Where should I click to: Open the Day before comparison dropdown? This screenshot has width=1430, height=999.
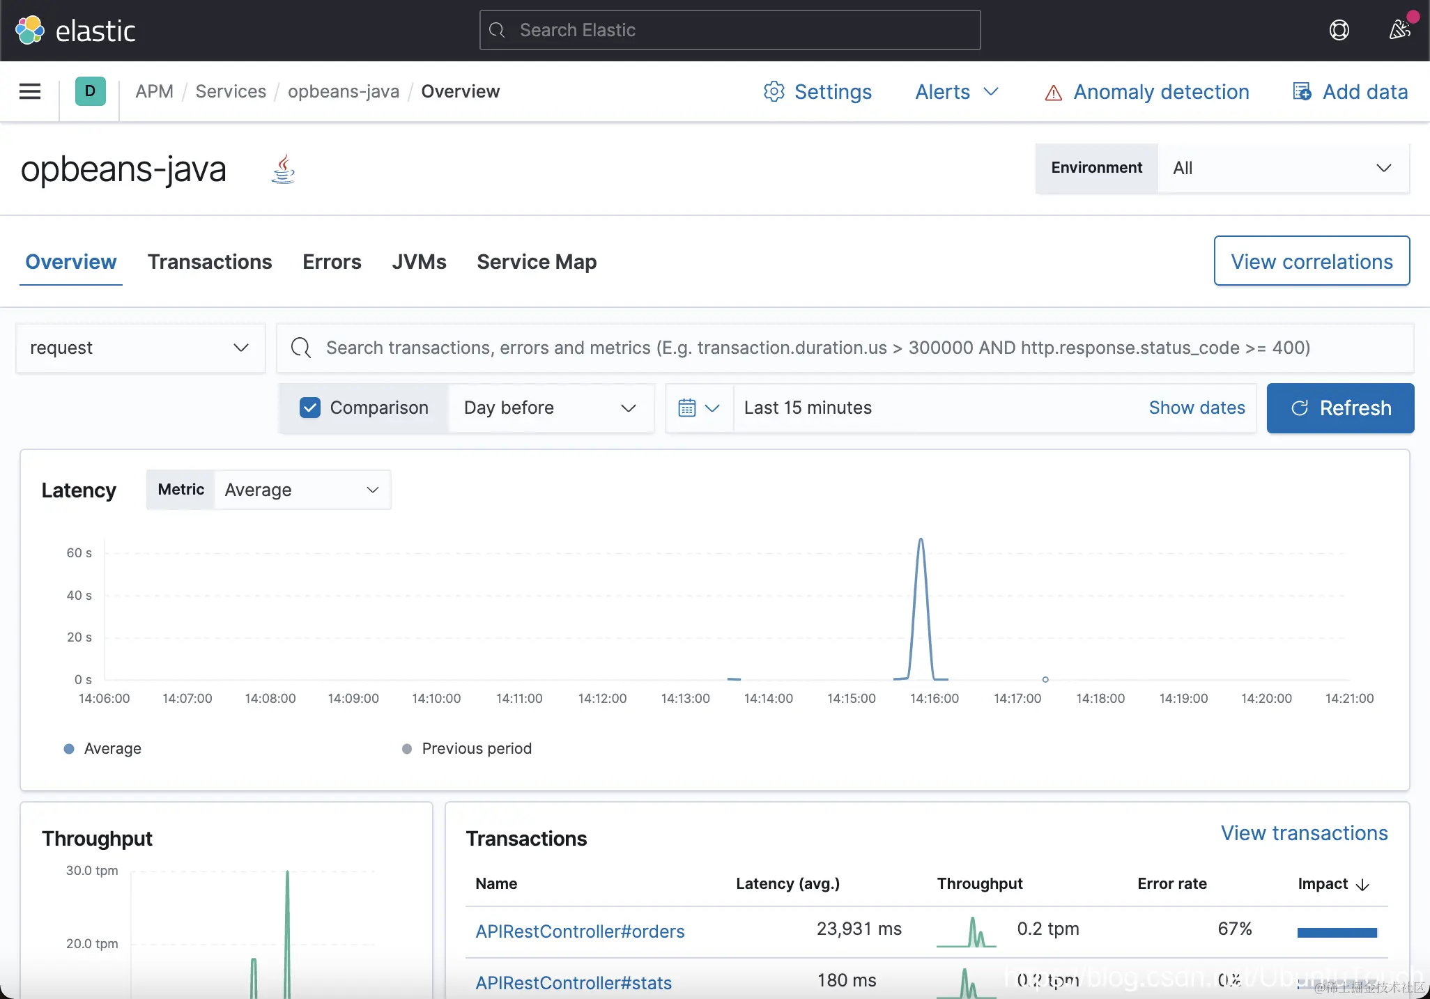[x=550, y=408]
